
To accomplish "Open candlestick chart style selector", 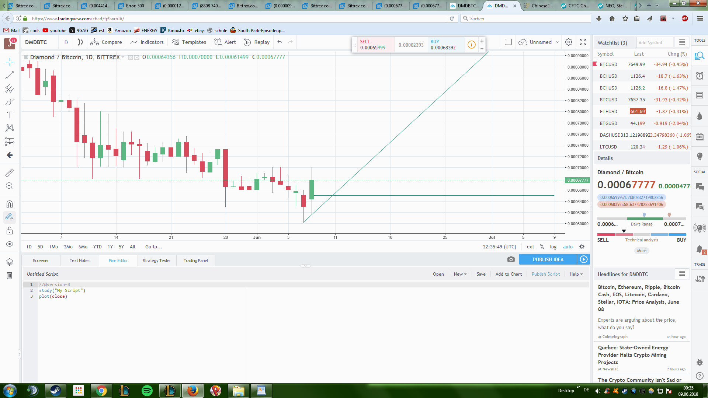I will coord(80,42).
